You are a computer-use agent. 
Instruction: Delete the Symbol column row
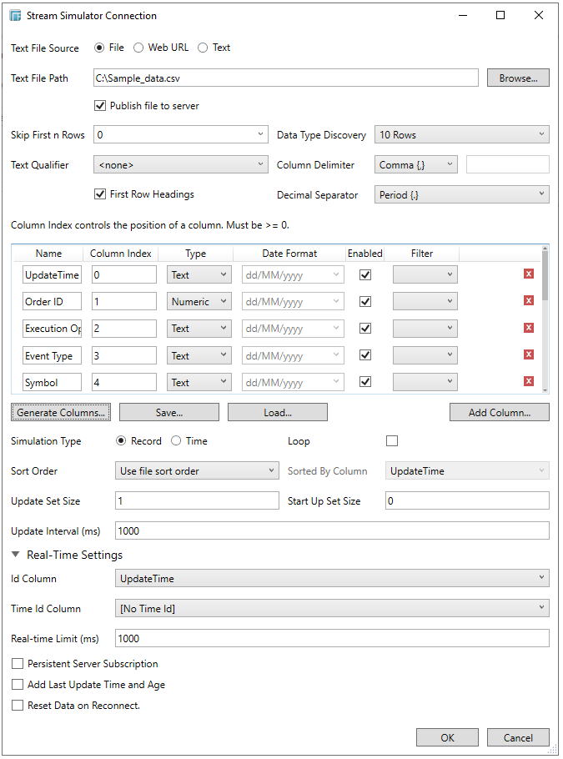[528, 382]
